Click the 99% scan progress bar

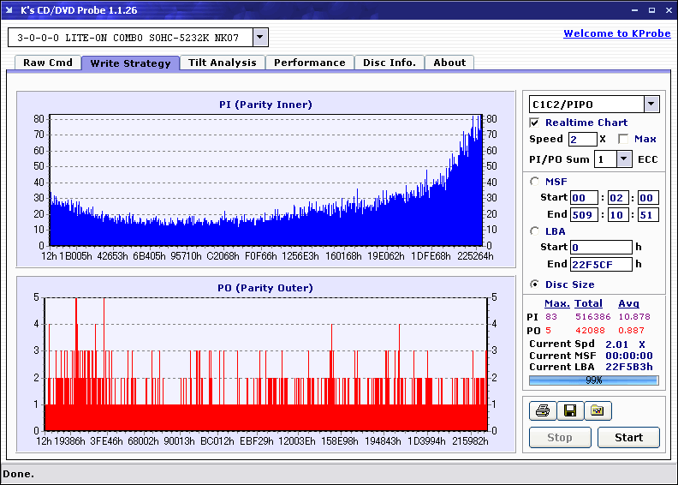[x=593, y=380]
